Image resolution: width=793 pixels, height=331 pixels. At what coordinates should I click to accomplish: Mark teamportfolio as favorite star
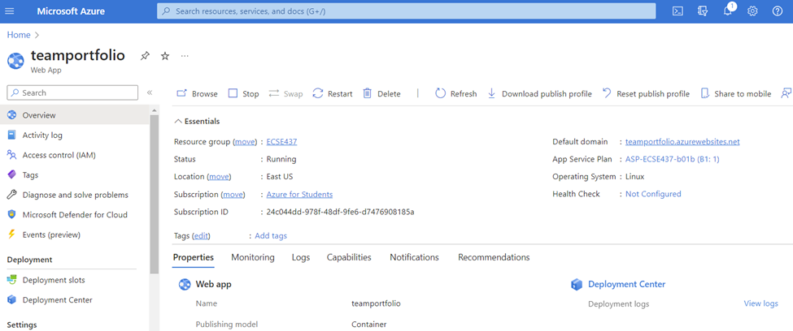point(165,56)
